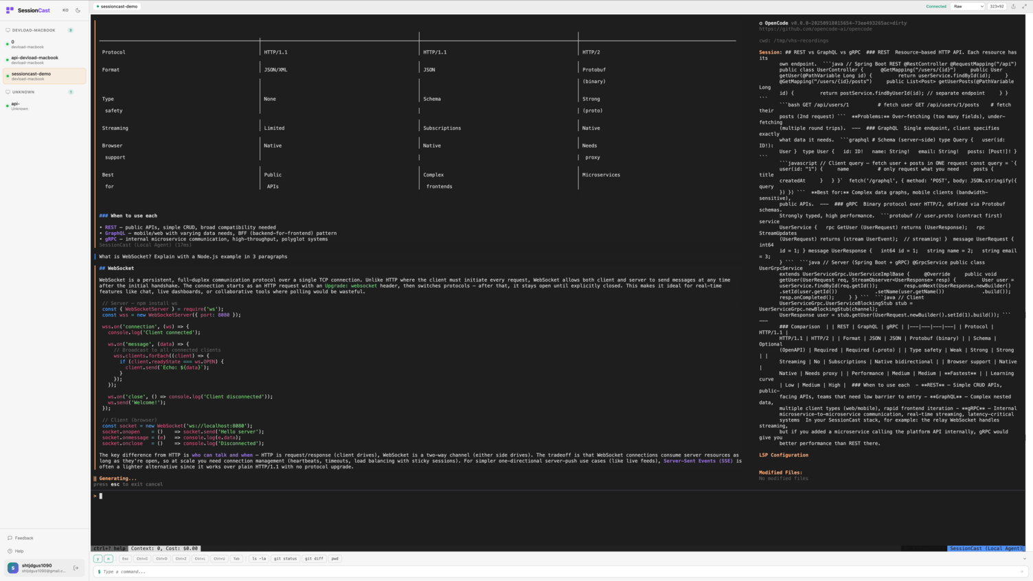Viewport: 1033px width, 581px height.
Task: Click the 'Subscriptions' table cell
Action: click(442, 128)
